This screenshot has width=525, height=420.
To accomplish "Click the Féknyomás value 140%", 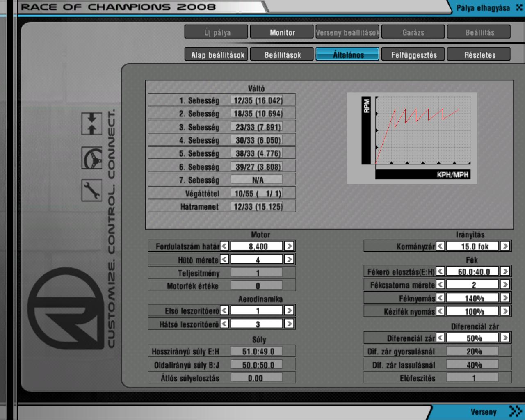I will 473,298.
